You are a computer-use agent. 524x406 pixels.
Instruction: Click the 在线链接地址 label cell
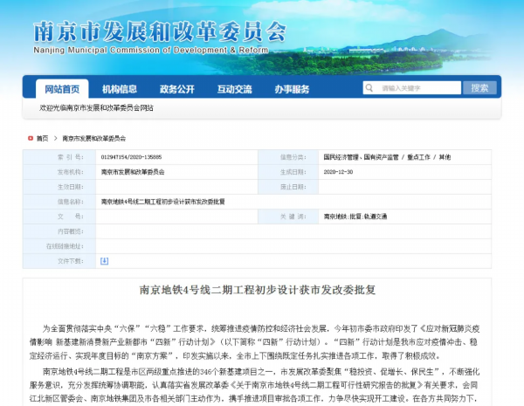click(x=59, y=246)
